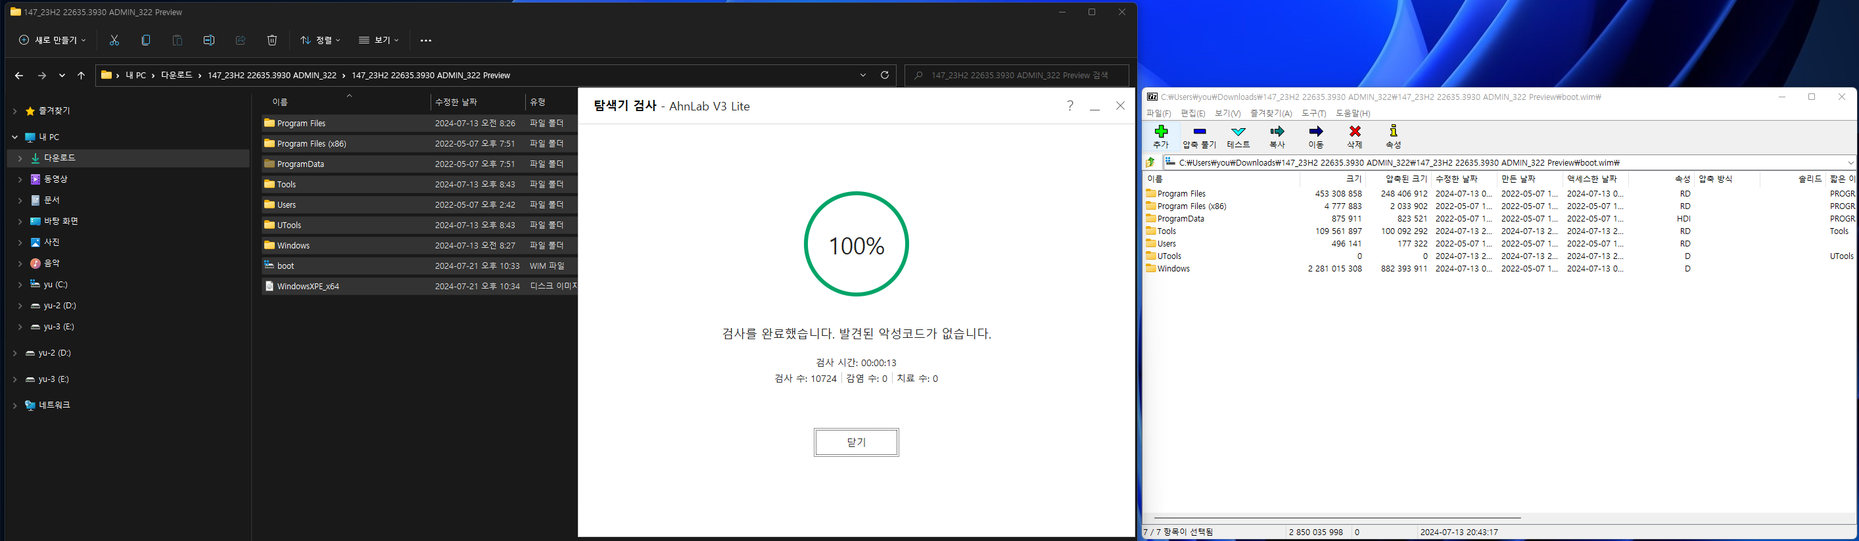Viewport: 1859px width, 541px height.
Task: Open the 새로 만들기 dropdown
Action: click(x=52, y=40)
